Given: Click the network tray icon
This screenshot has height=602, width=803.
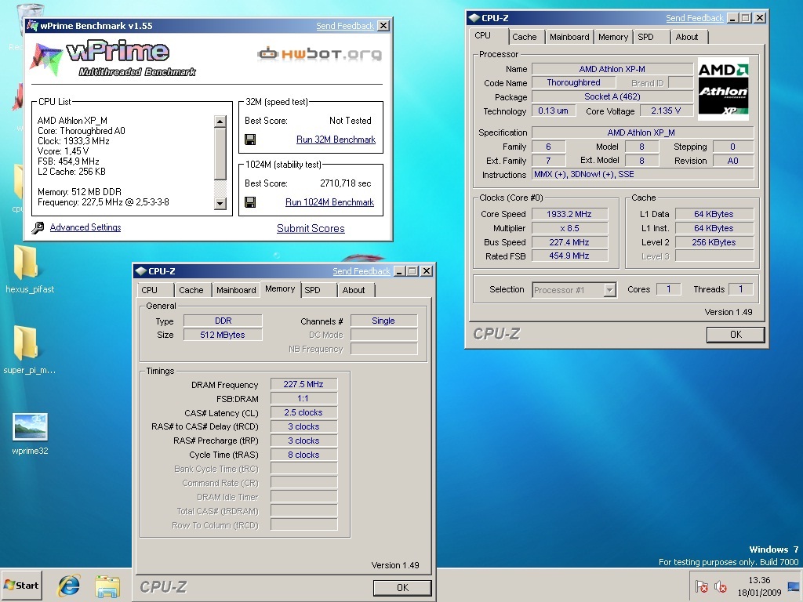Looking at the screenshot, I should click(x=794, y=586).
